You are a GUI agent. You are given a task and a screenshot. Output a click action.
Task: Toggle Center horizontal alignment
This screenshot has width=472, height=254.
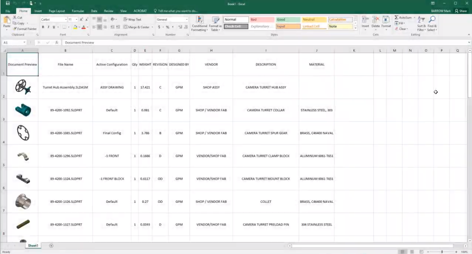coord(99,27)
